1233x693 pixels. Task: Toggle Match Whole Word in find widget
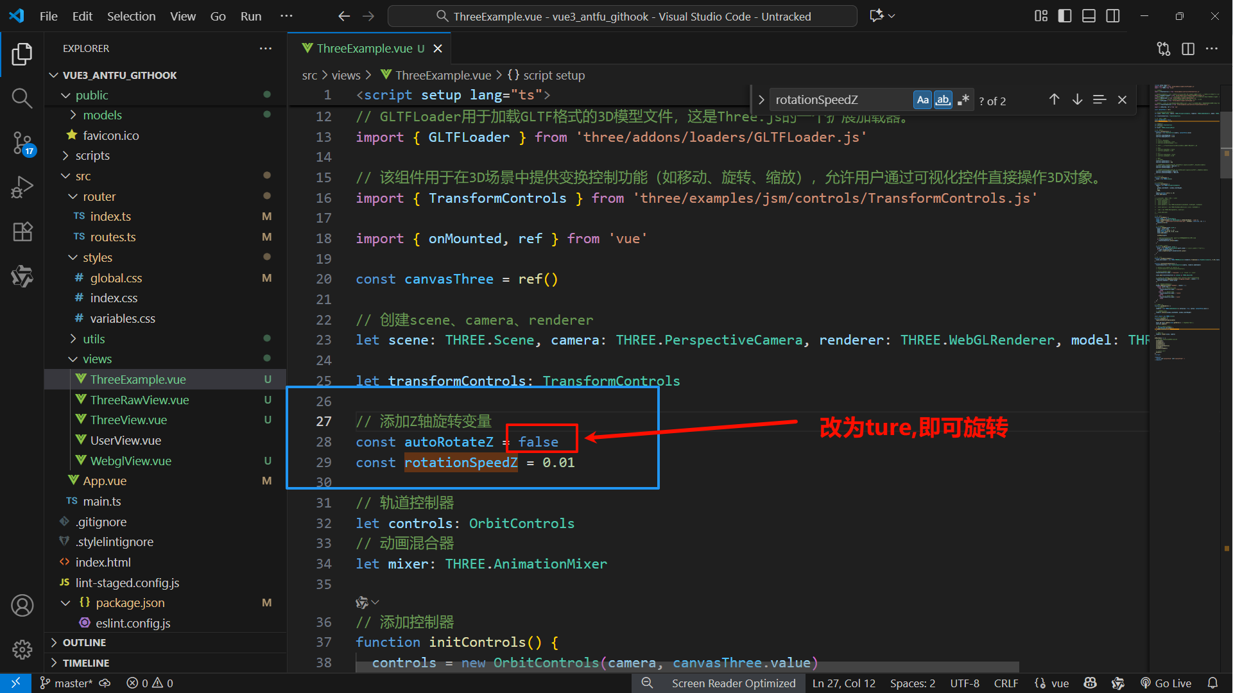point(943,99)
